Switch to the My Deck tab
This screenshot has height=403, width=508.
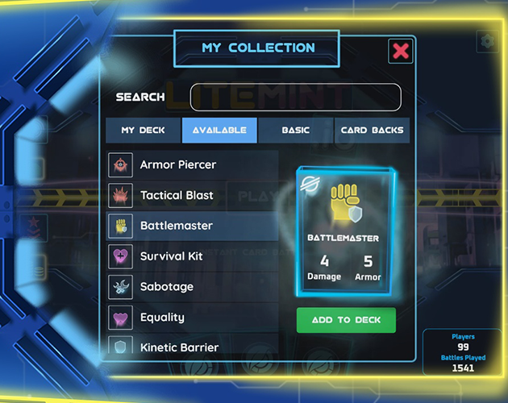(144, 131)
